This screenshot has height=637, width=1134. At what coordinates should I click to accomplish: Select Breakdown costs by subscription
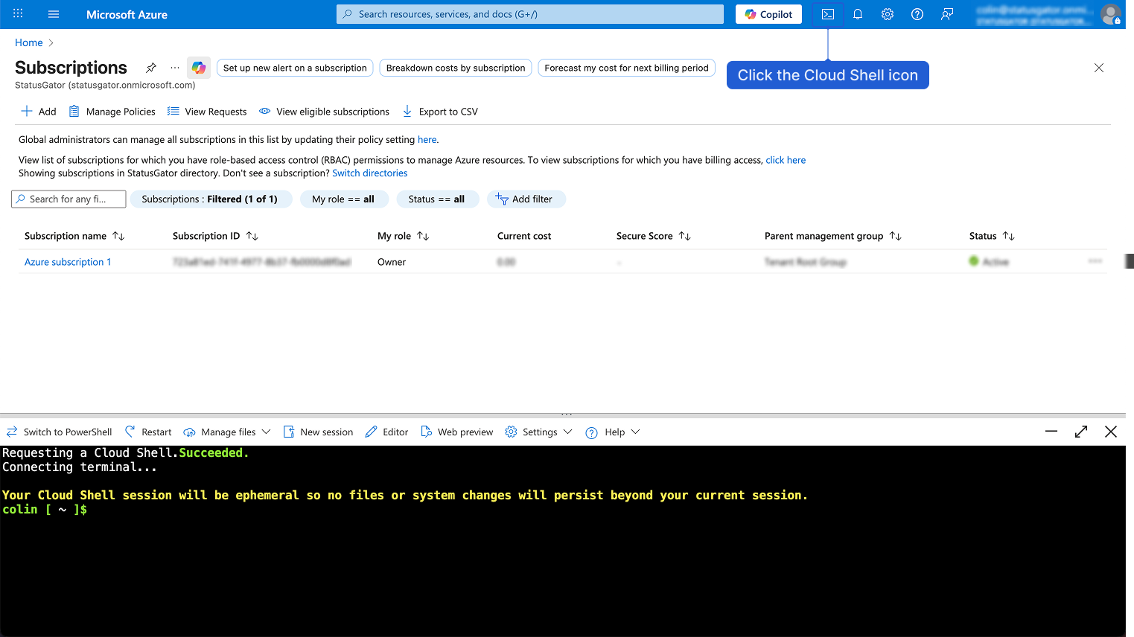point(456,68)
